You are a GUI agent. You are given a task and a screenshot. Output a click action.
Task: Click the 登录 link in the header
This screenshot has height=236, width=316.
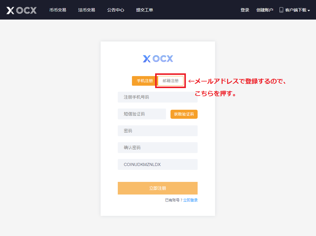[x=245, y=10]
